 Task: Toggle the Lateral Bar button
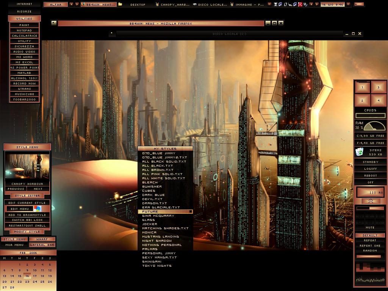click(x=42, y=245)
